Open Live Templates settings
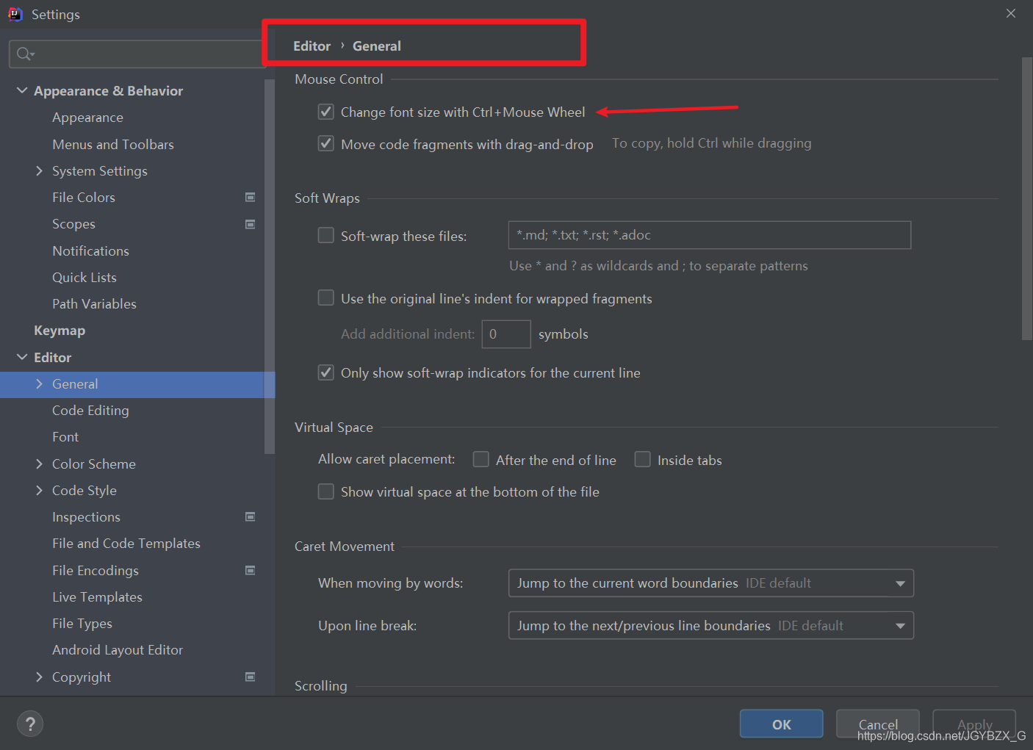 click(97, 597)
